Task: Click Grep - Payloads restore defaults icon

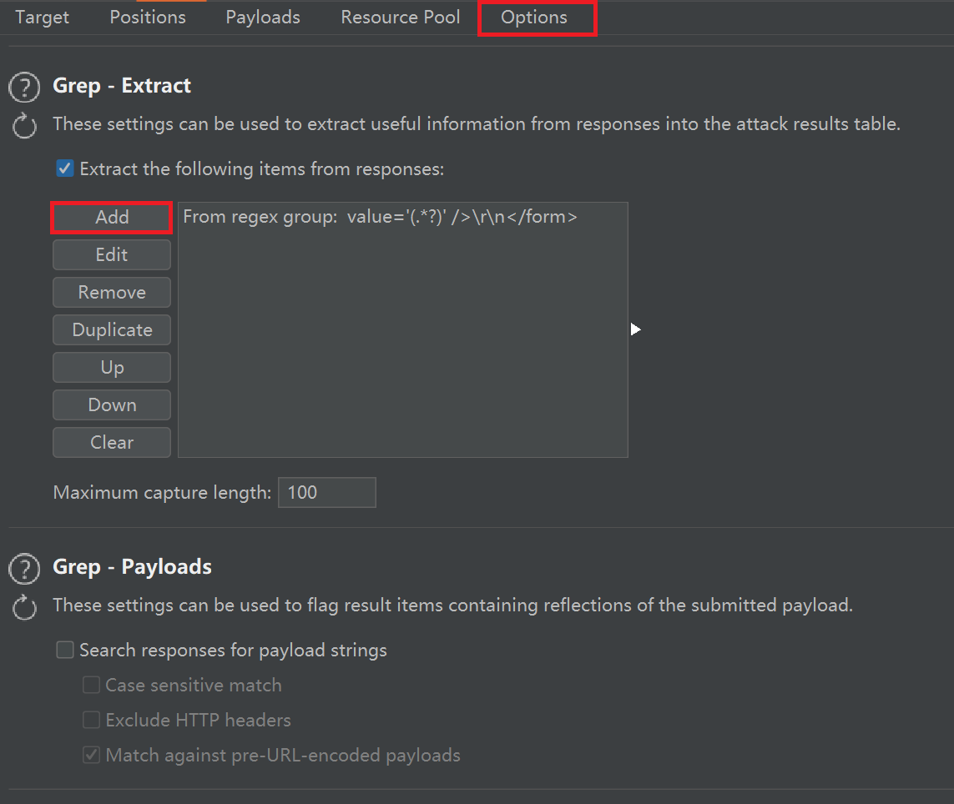Action: pyautogui.click(x=25, y=608)
